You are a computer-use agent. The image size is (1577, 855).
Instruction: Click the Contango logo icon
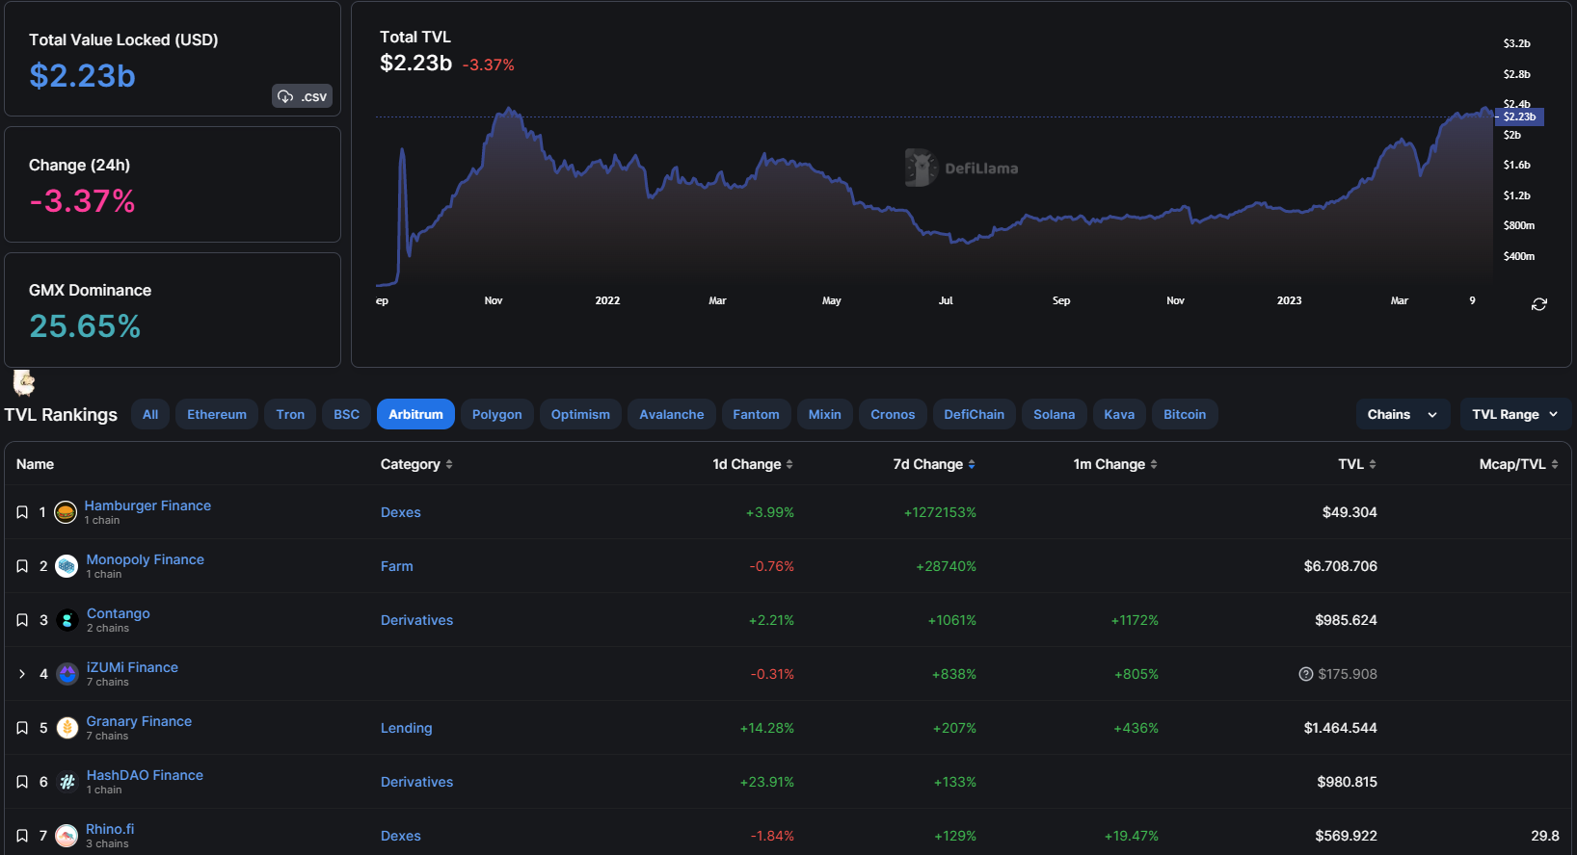click(x=67, y=620)
